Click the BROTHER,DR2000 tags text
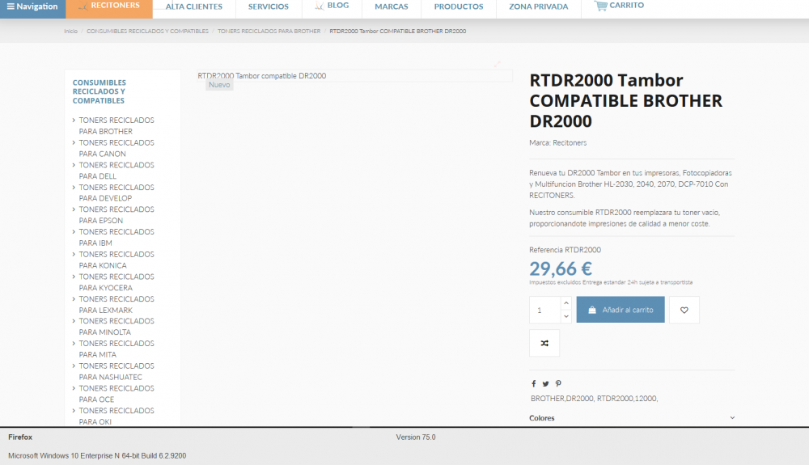This screenshot has width=809, height=465. (x=594, y=399)
